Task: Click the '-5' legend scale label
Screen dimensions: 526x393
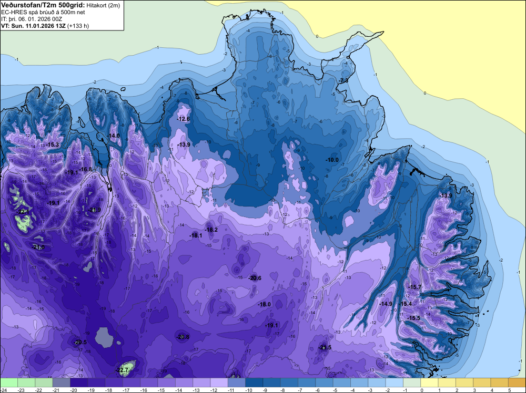Action: tap(336, 390)
